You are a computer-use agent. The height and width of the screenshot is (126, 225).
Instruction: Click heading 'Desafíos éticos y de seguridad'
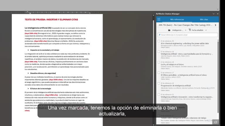pos(43,73)
